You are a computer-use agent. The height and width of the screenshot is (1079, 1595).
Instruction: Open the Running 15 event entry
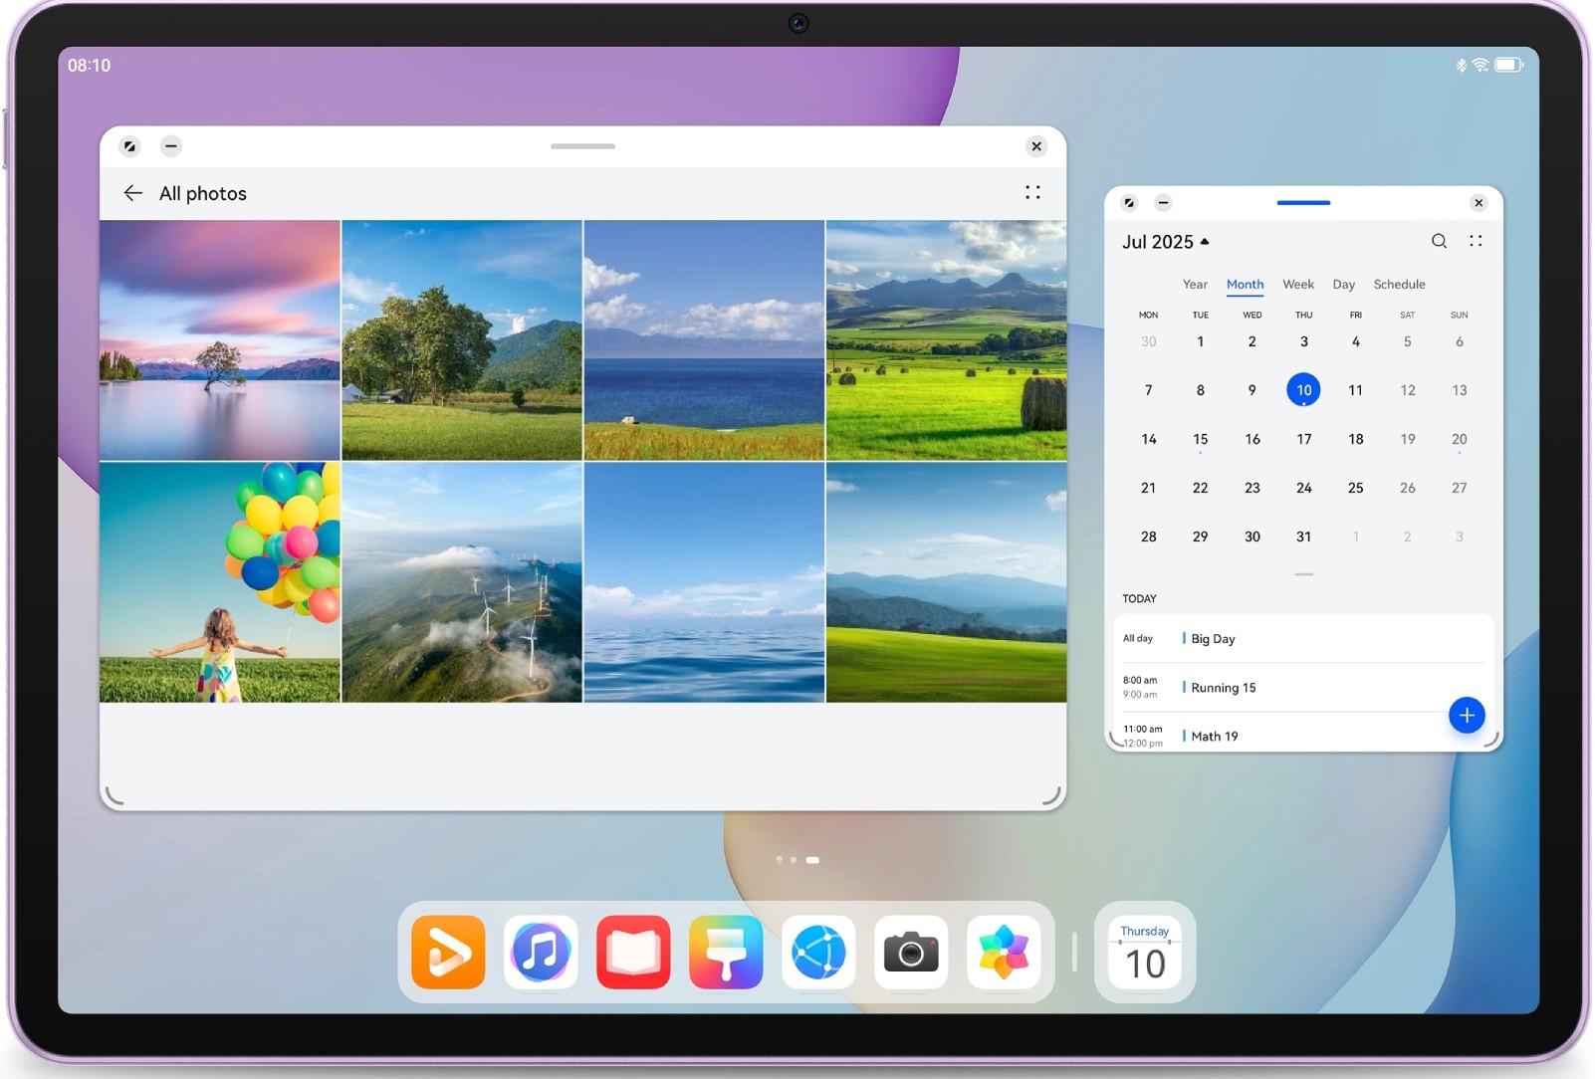pos(1225,688)
